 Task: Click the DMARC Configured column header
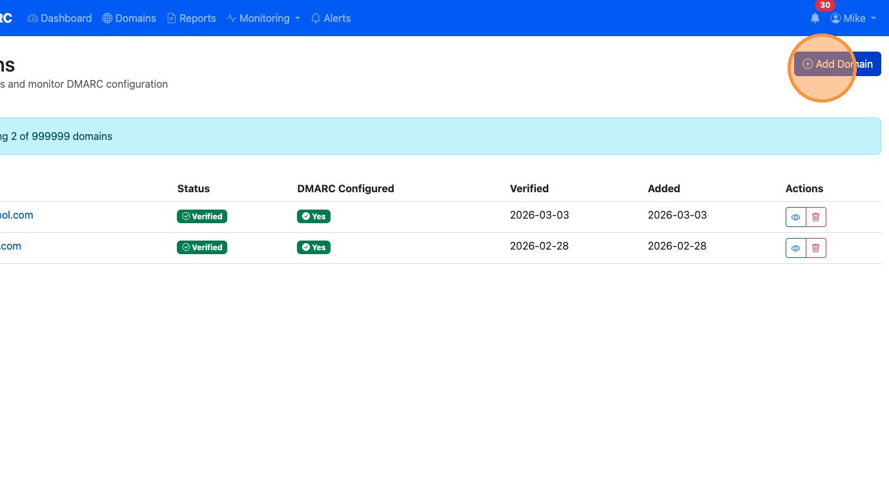click(x=345, y=188)
